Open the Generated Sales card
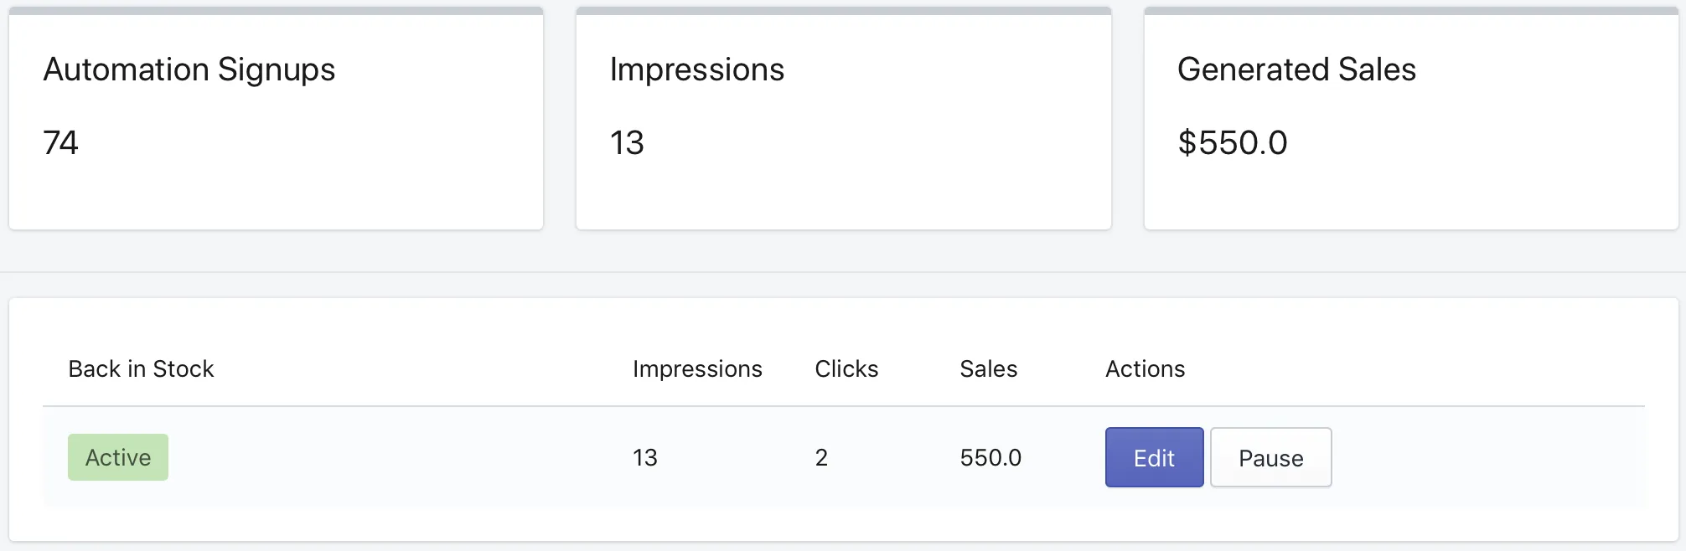Image resolution: width=1686 pixels, height=551 pixels. (x=1411, y=119)
